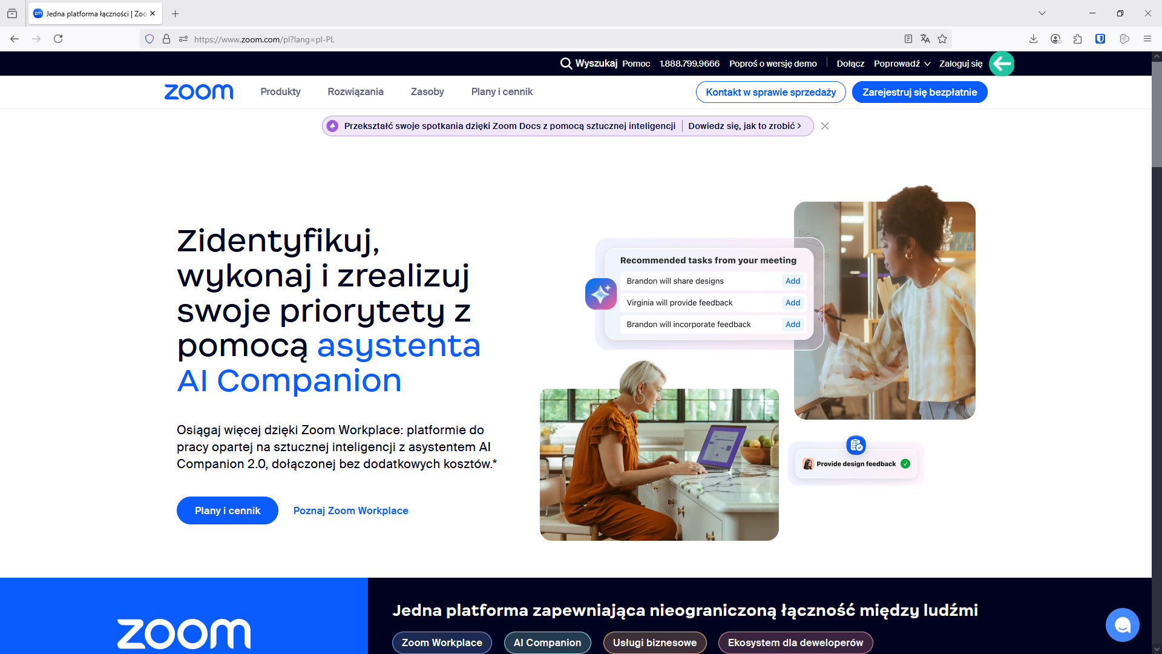Image resolution: width=1162 pixels, height=654 pixels.
Task: Open the Firefox hamburger menu
Action: coord(1147,39)
